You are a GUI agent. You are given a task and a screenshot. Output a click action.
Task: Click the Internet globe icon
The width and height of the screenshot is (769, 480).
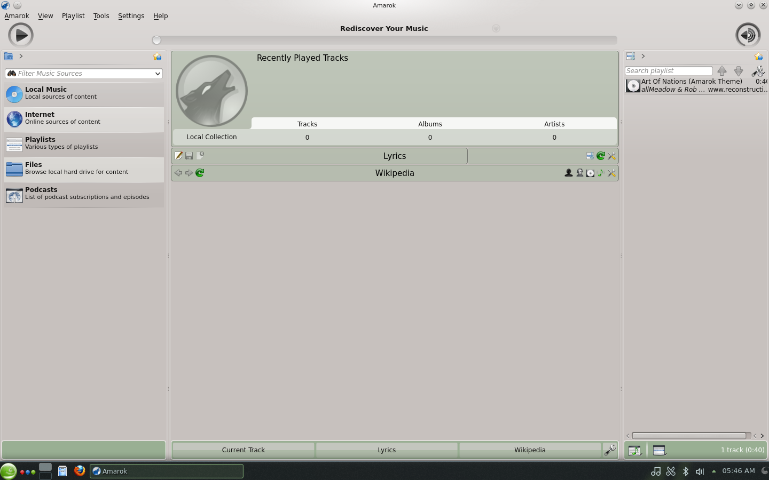click(14, 119)
